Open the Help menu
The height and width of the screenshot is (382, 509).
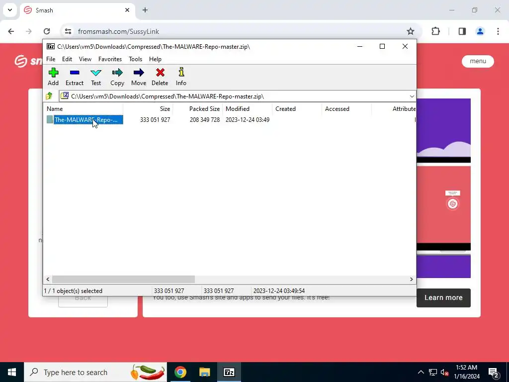click(x=155, y=59)
